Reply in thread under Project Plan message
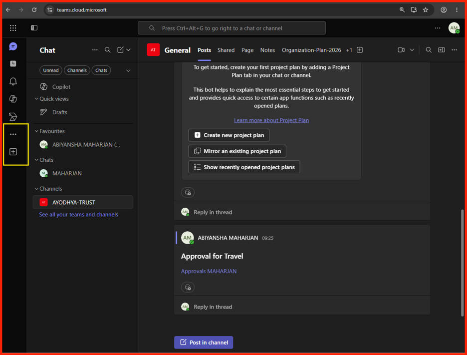Viewport: 467px width, 355px height. coord(213,212)
